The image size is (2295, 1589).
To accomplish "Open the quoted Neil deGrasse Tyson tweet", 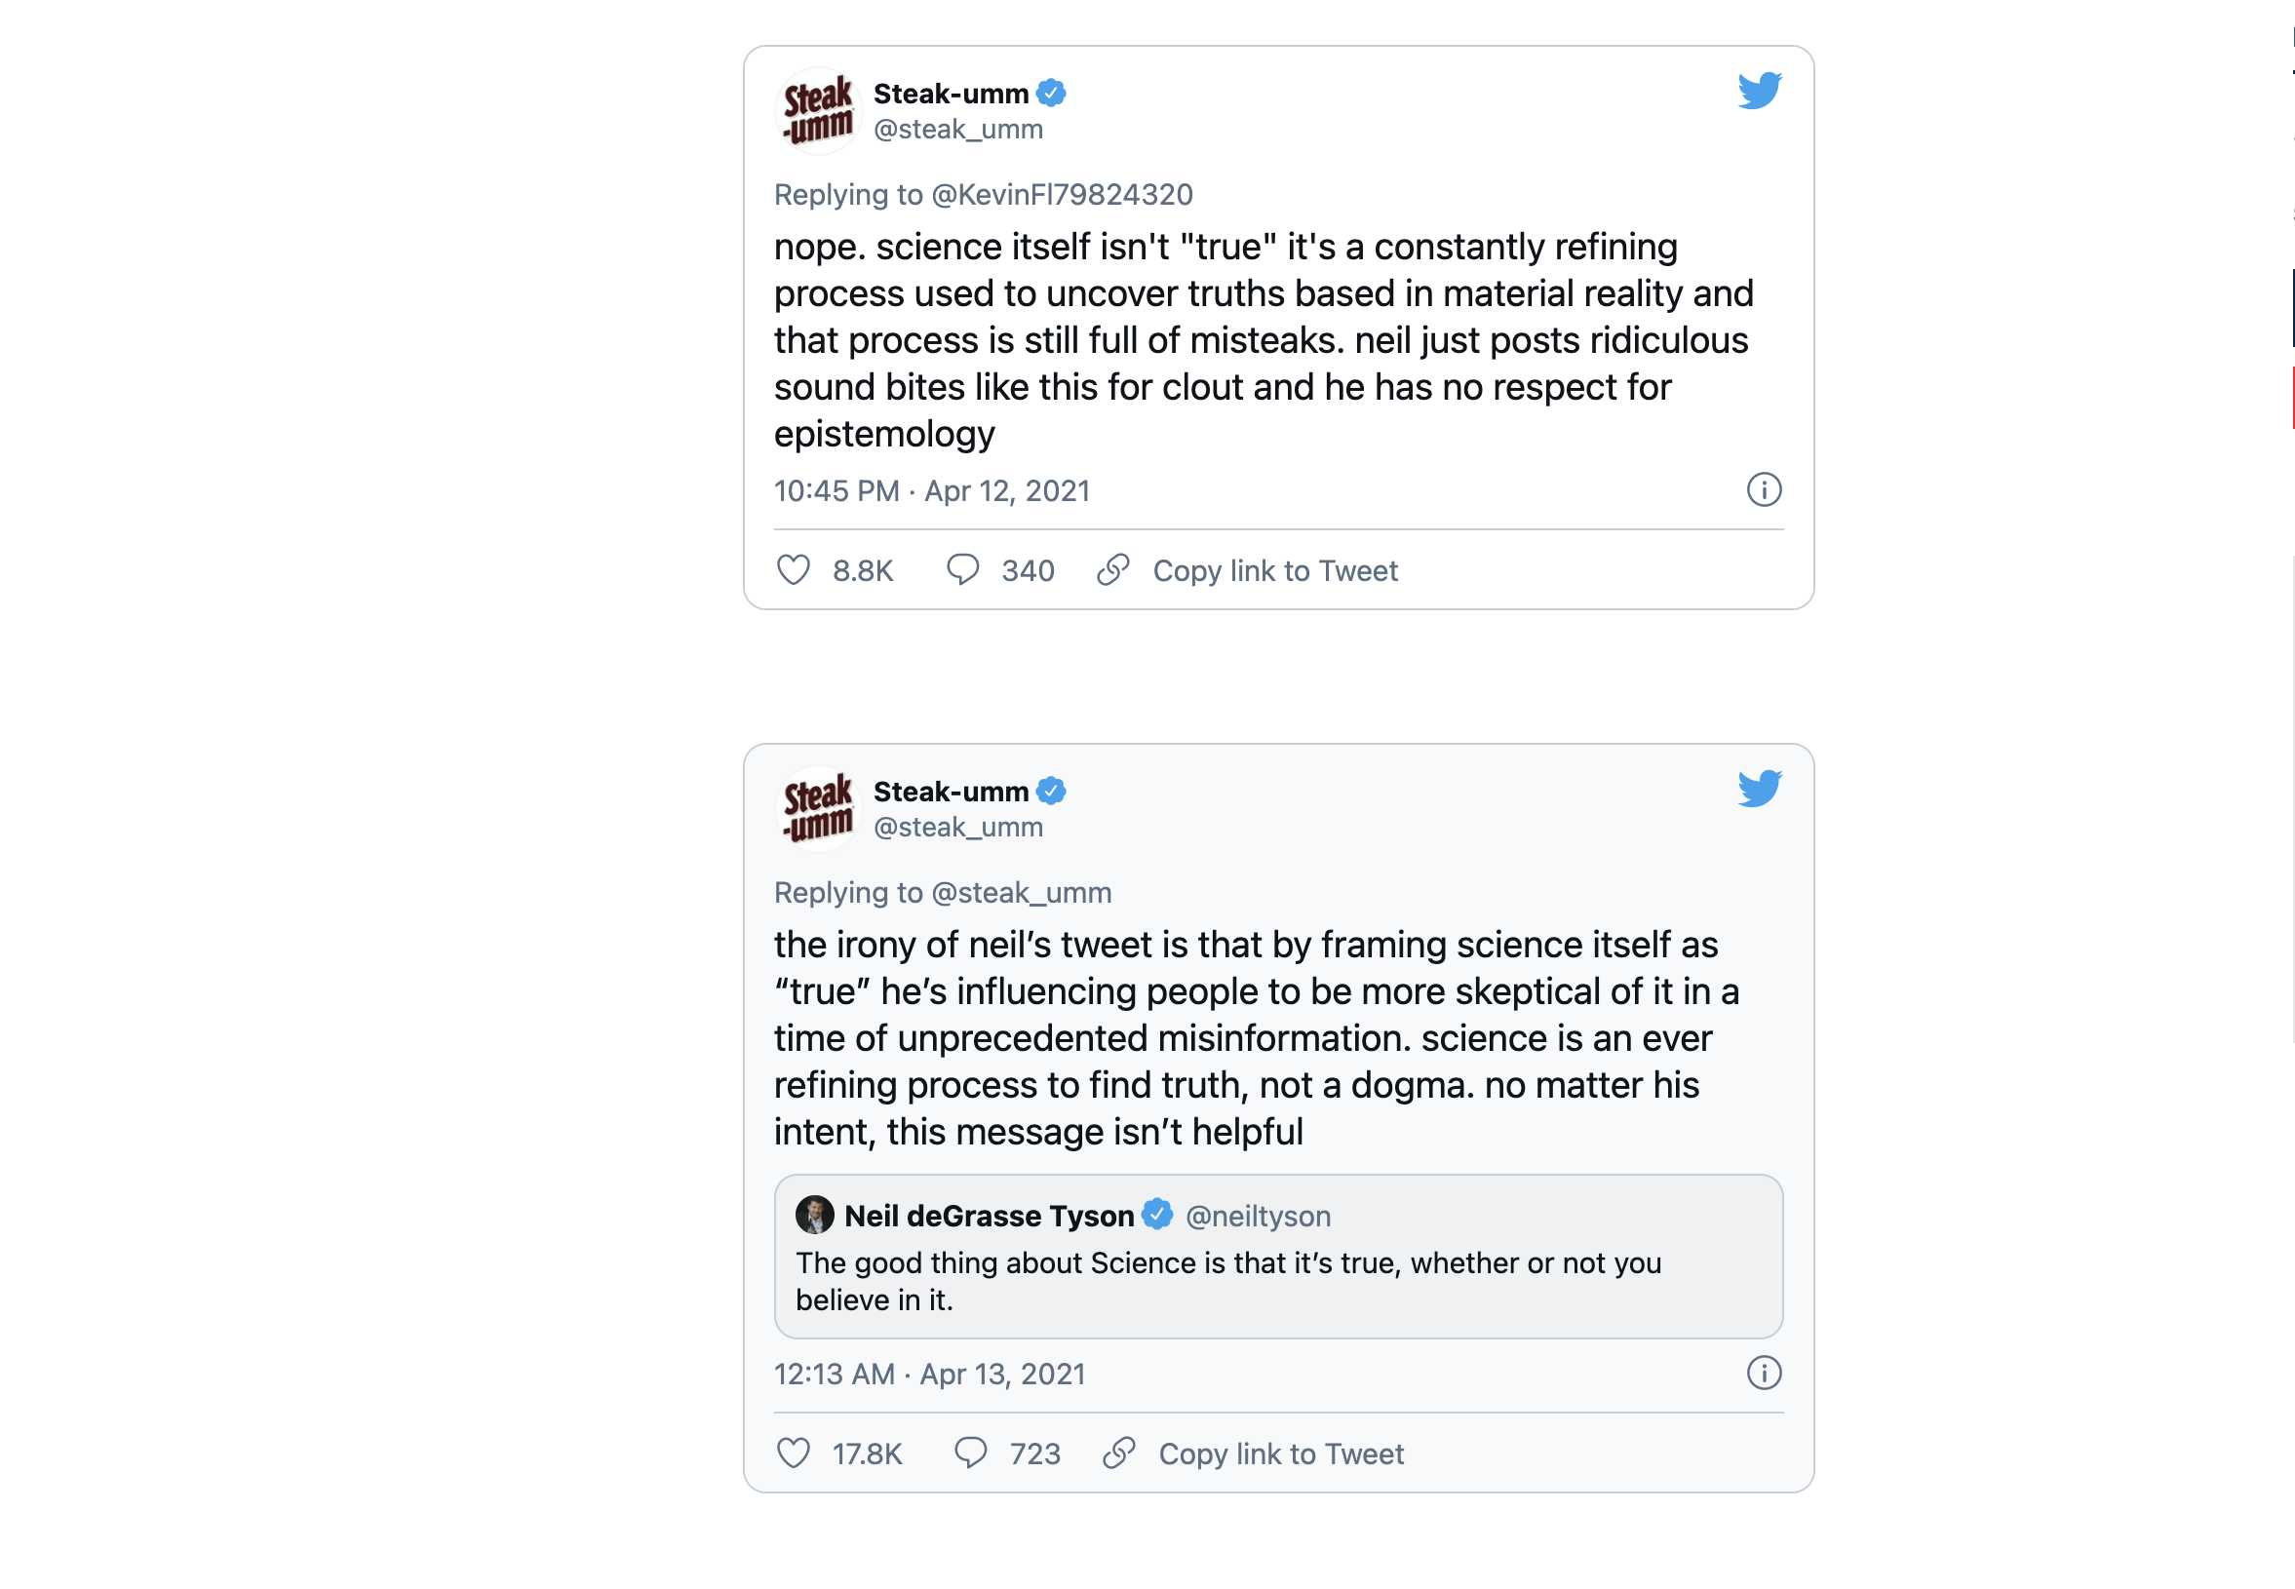I will pyautogui.click(x=1278, y=1257).
